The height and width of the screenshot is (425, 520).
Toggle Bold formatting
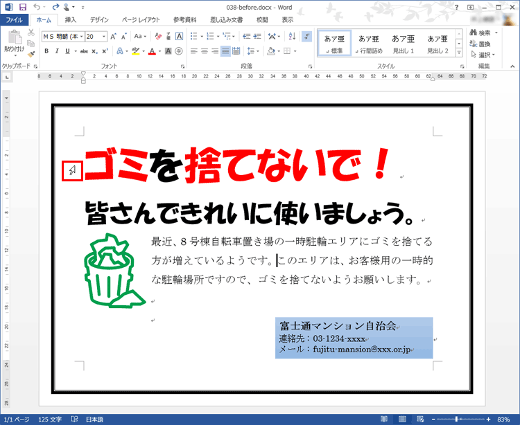pos(46,51)
